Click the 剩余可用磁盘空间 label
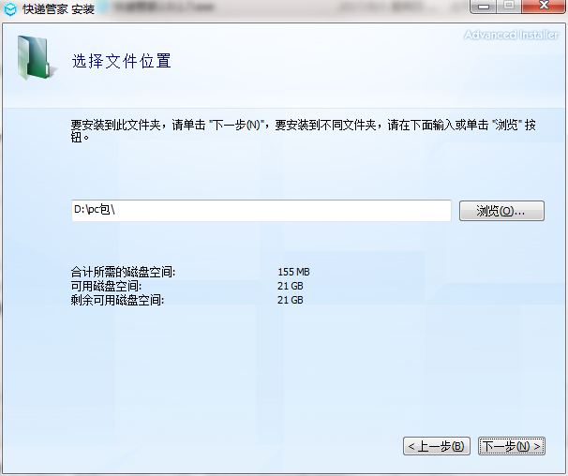The image size is (568, 476). [x=117, y=300]
